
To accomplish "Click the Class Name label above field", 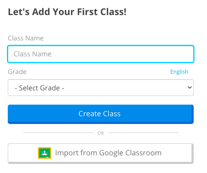I will [26, 38].
